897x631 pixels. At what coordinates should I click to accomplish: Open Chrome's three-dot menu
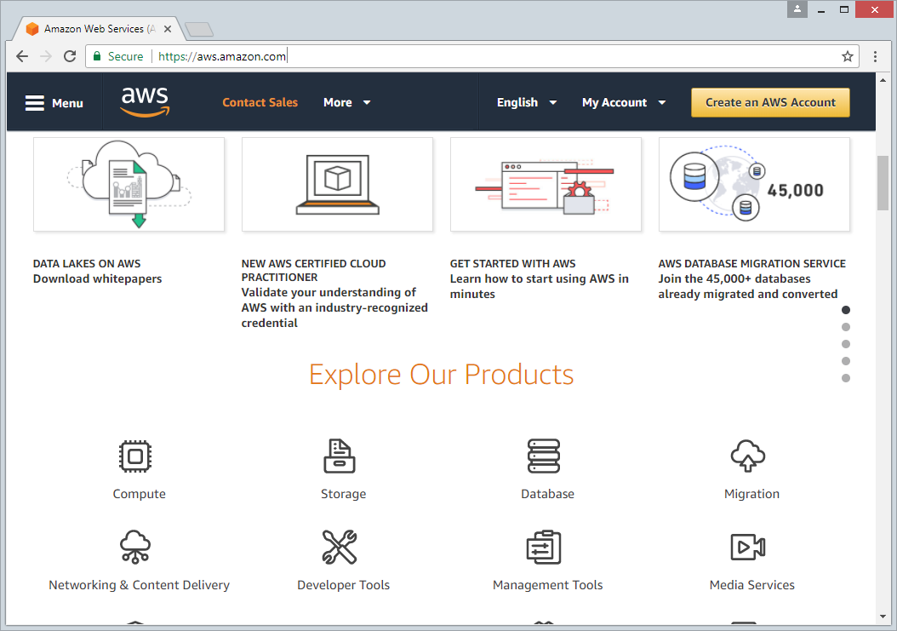point(875,56)
